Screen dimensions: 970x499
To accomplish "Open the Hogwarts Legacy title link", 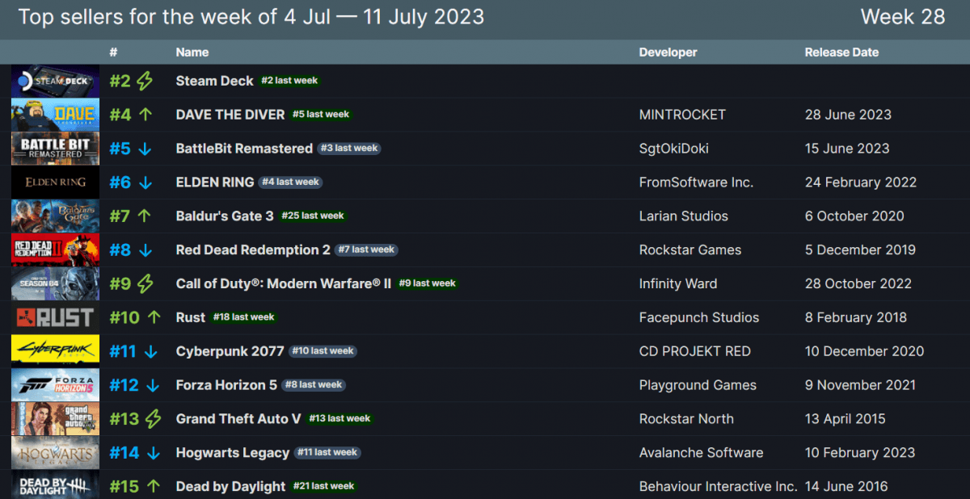I will 232,453.
